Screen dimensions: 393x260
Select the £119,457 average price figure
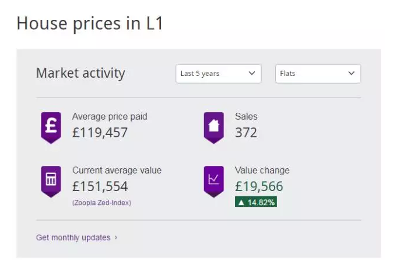[100, 133]
